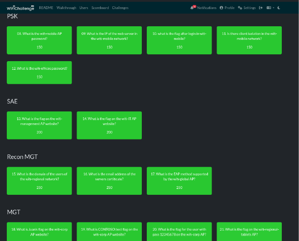
Task: Open challenge 16 servers certificate email
Action: [109, 181]
